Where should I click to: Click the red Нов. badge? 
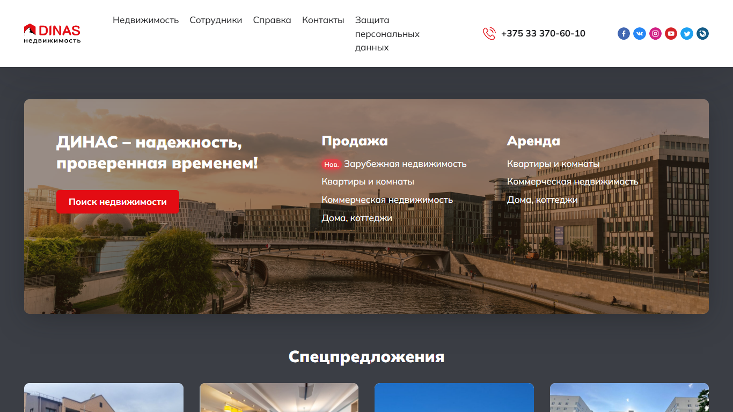click(x=331, y=164)
